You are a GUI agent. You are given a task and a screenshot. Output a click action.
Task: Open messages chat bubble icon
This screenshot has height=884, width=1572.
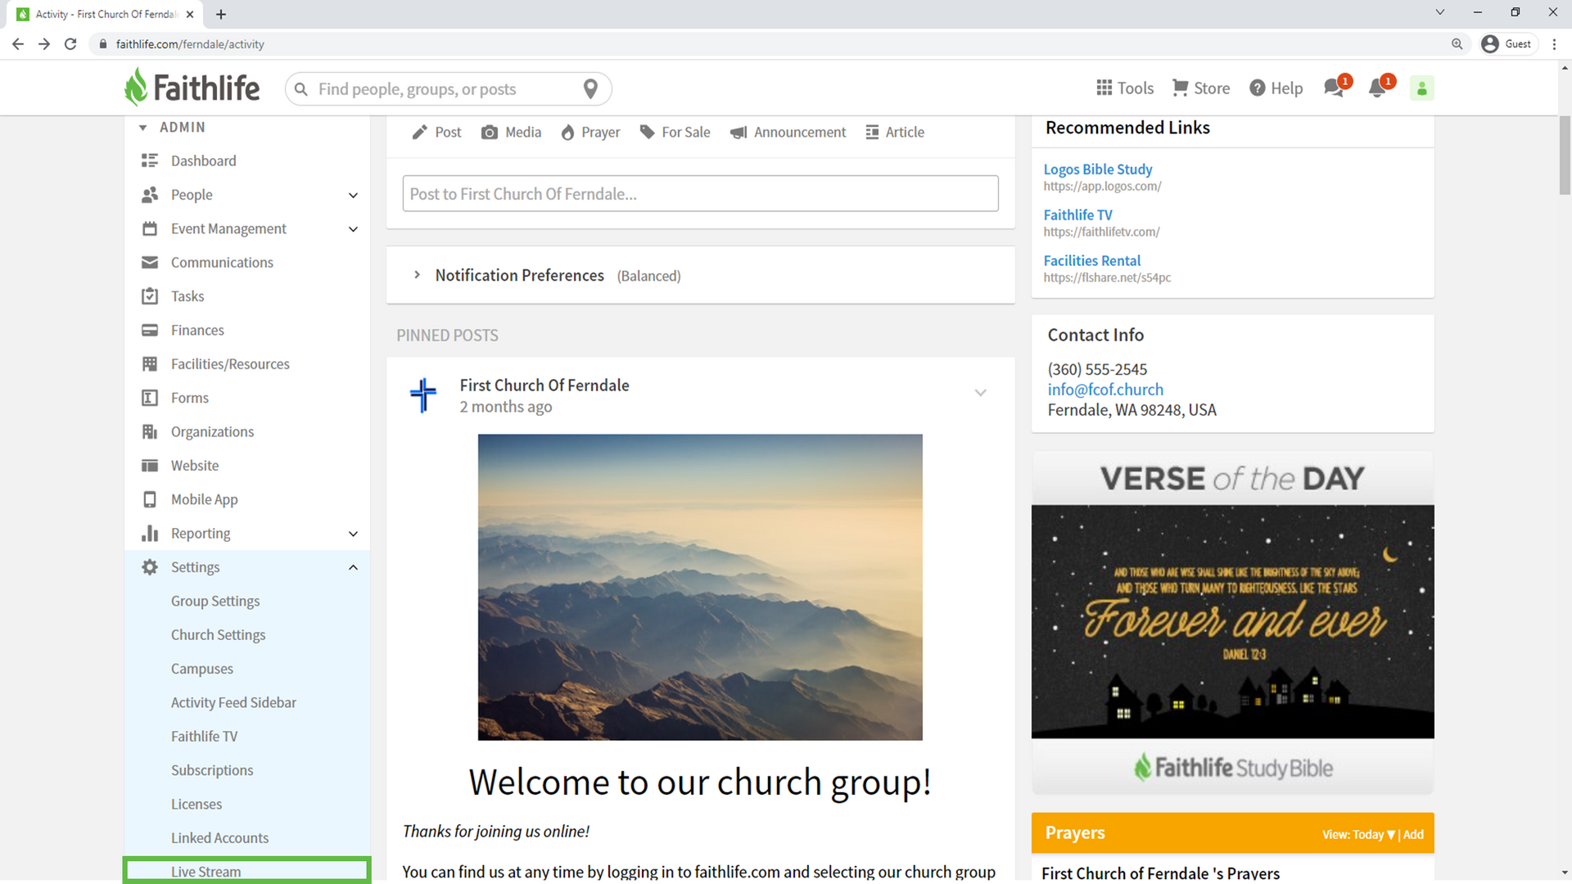[x=1335, y=87]
